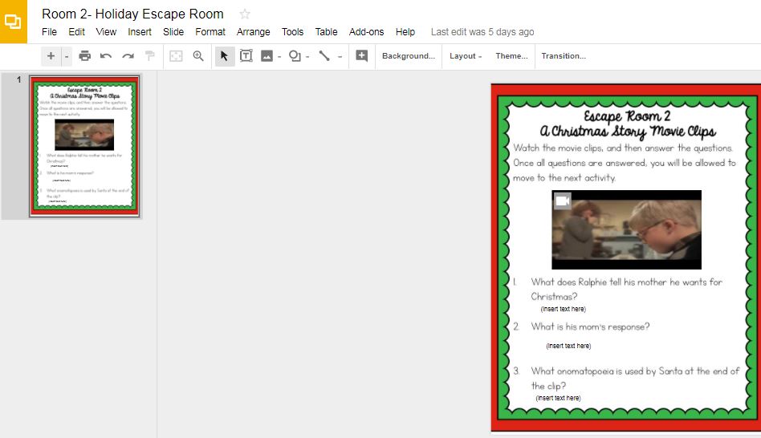761x438 pixels.
Task: Click the Insert image icon
Action: 267,56
